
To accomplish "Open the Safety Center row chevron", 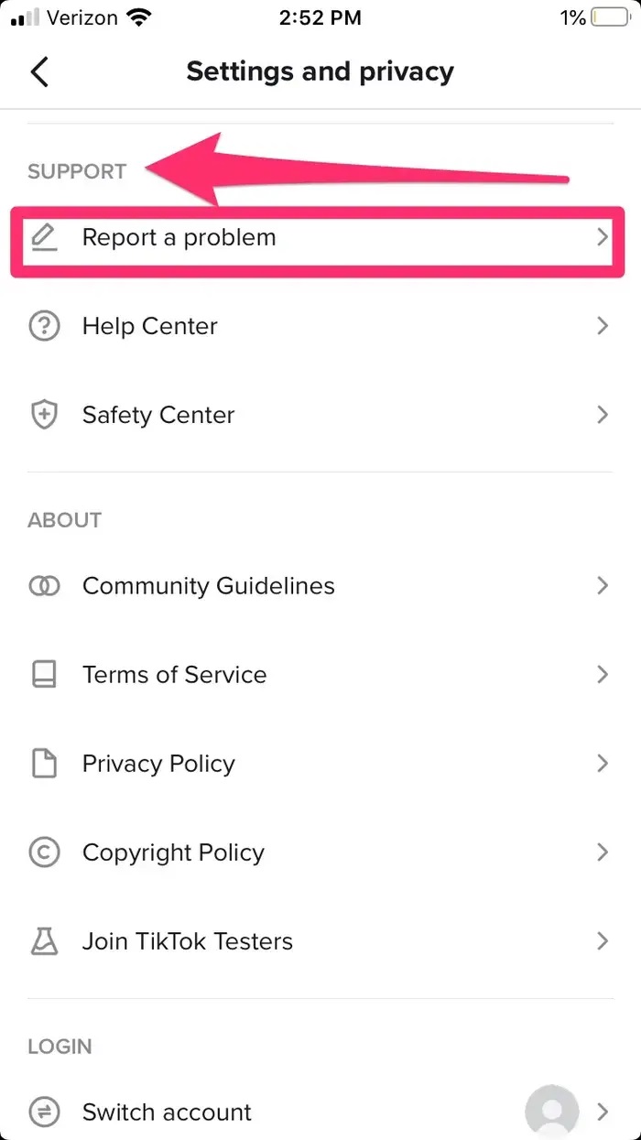I will 602,415.
